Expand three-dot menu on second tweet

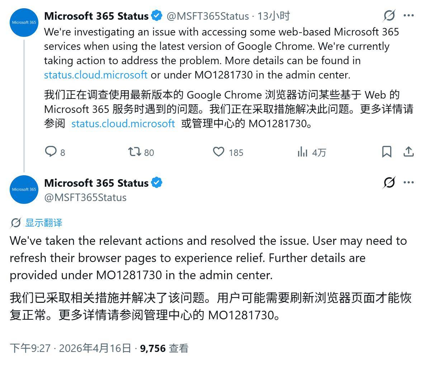tap(408, 182)
